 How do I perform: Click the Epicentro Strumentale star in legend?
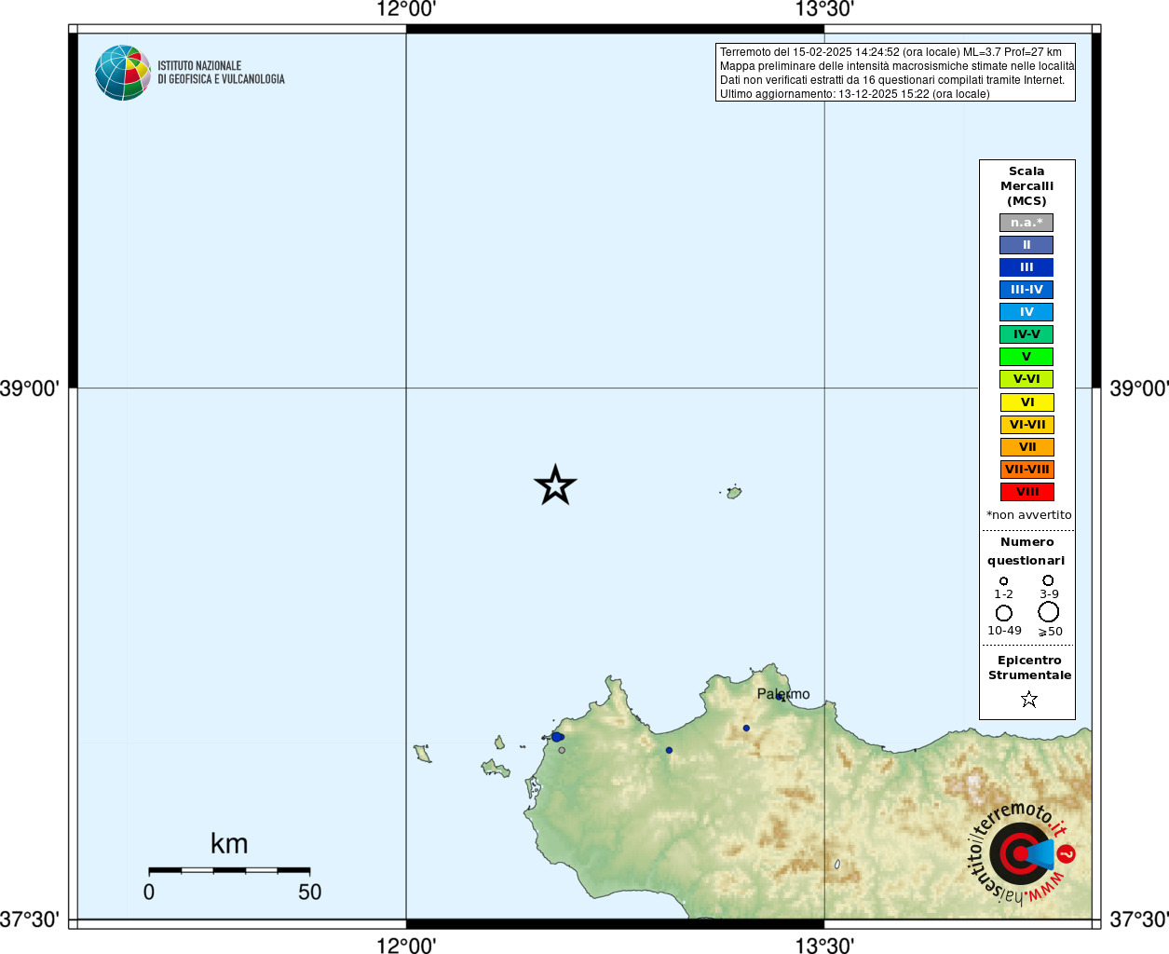1028,699
